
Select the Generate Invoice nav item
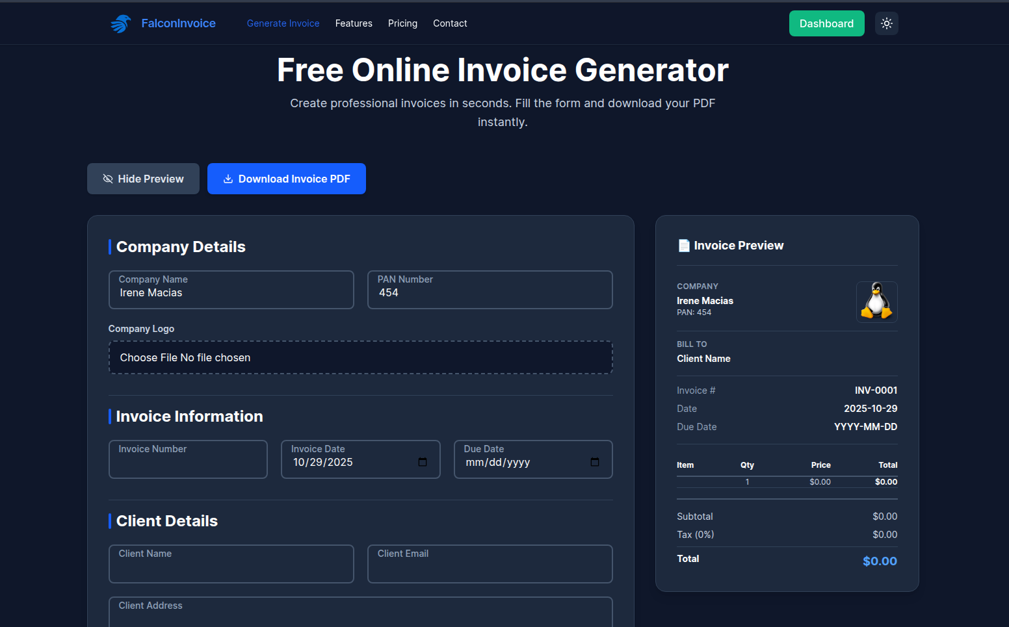(x=283, y=23)
